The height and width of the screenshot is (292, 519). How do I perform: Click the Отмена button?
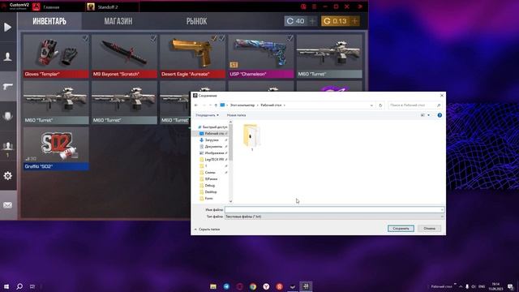pyautogui.click(x=429, y=229)
